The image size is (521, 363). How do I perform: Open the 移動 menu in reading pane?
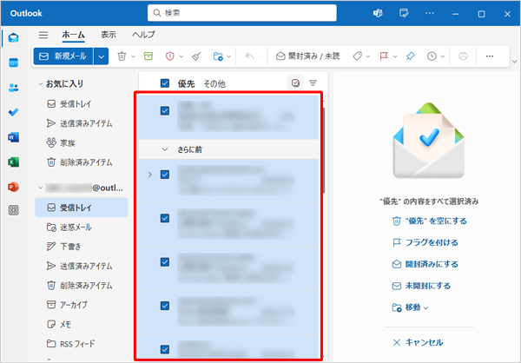[x=411, y=307]
